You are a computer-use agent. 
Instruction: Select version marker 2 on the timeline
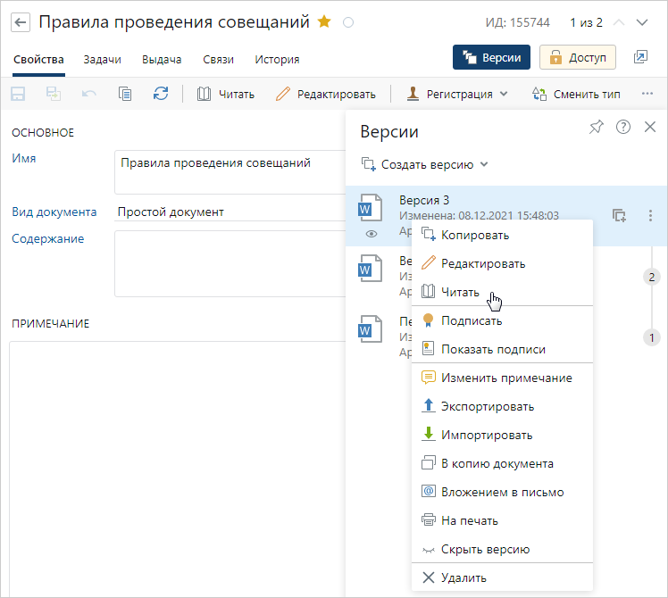pos(652,278)
